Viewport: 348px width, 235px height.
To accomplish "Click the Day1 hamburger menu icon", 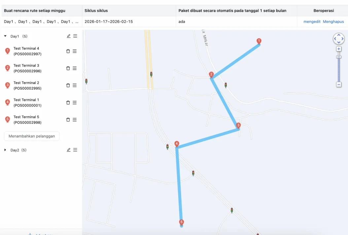I will pos(75,36).
